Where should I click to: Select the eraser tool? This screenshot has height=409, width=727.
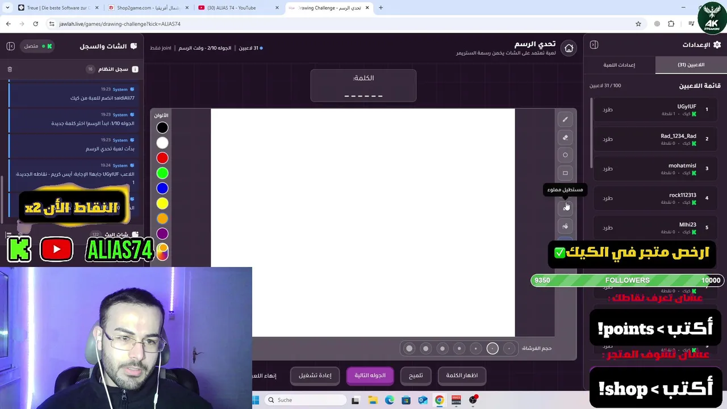[x=565, y=137]
